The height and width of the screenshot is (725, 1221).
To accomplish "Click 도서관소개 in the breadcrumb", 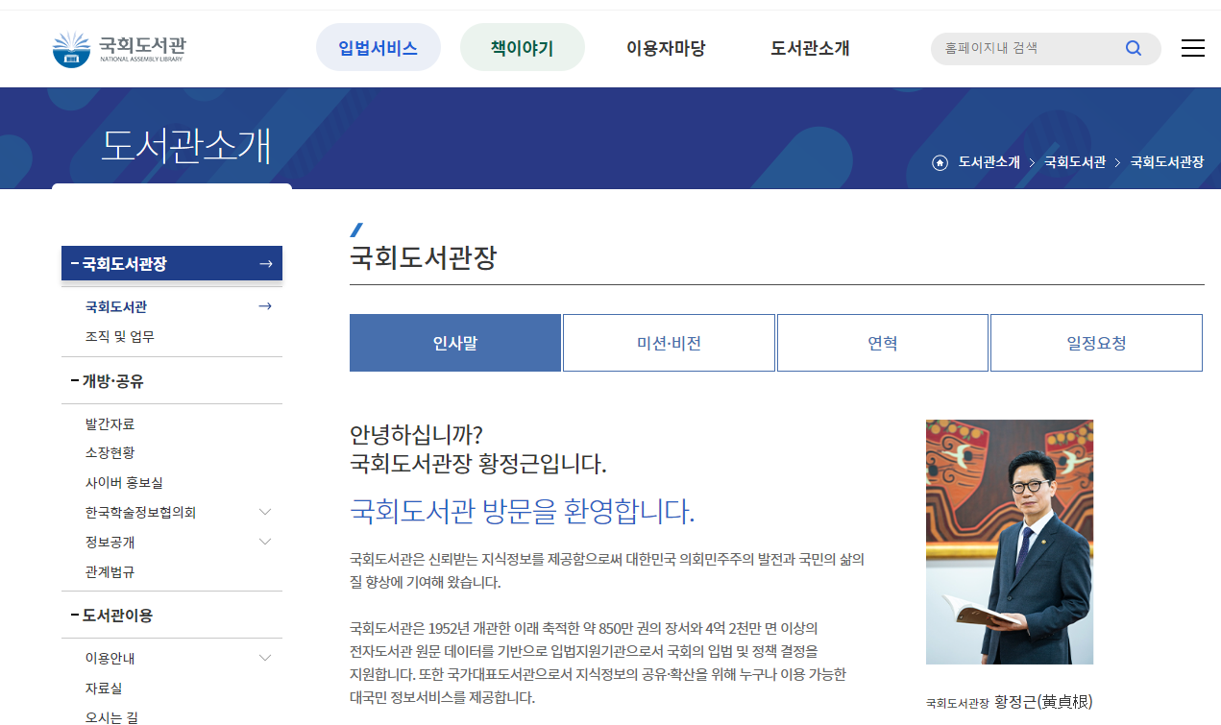I will 989,162.
